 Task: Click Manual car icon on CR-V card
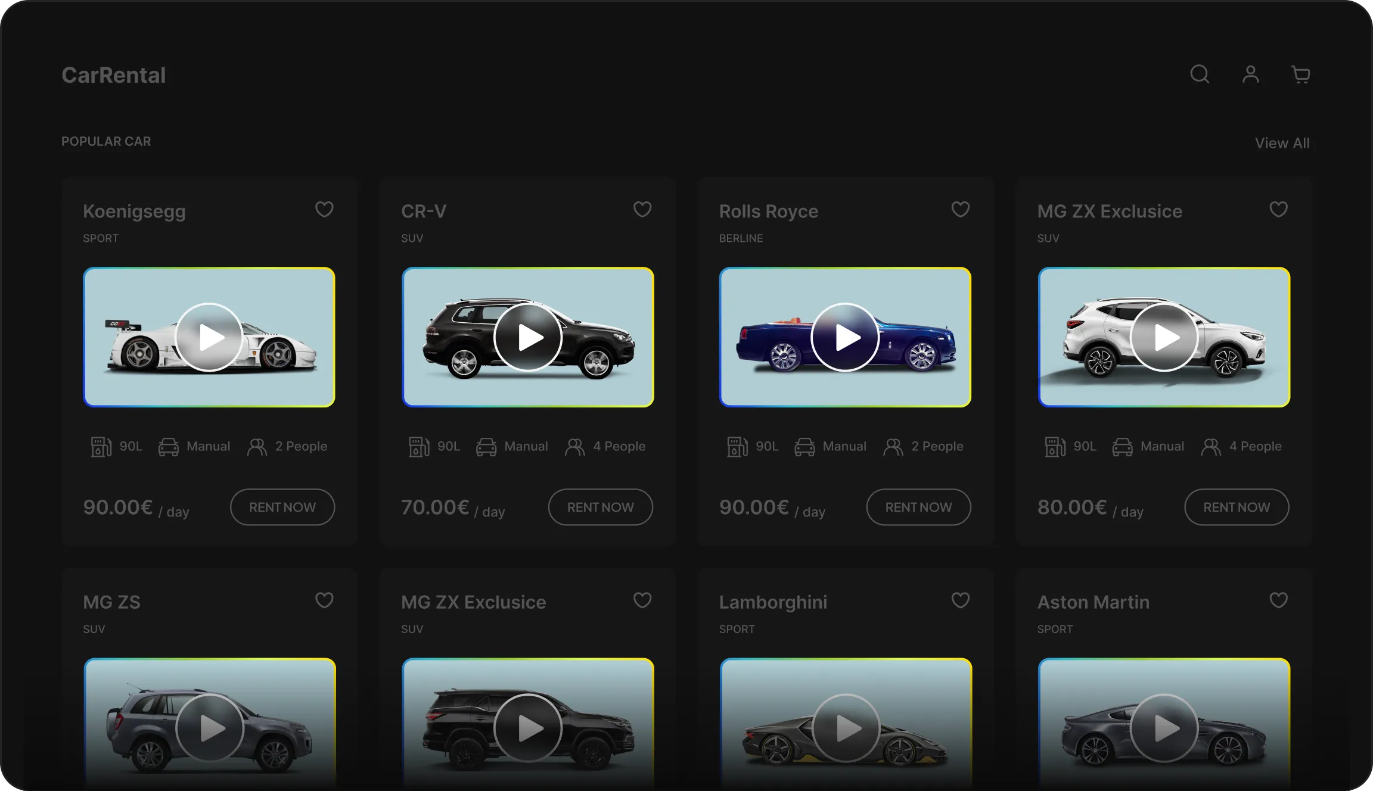coord(486,447)
